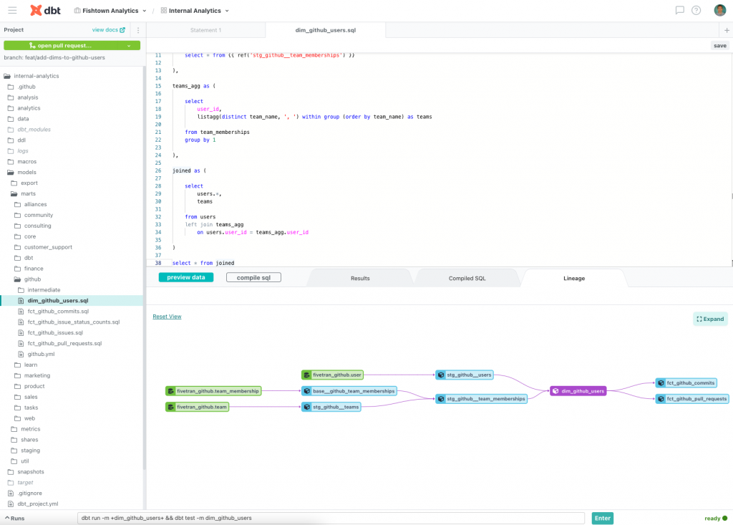Screen dimensions: 733x525
Task: Open the chat messages icon
Action: [x=680, y=10]
